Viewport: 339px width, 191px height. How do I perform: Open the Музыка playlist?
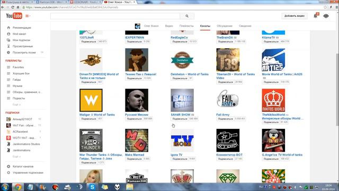tap(17, 86)
